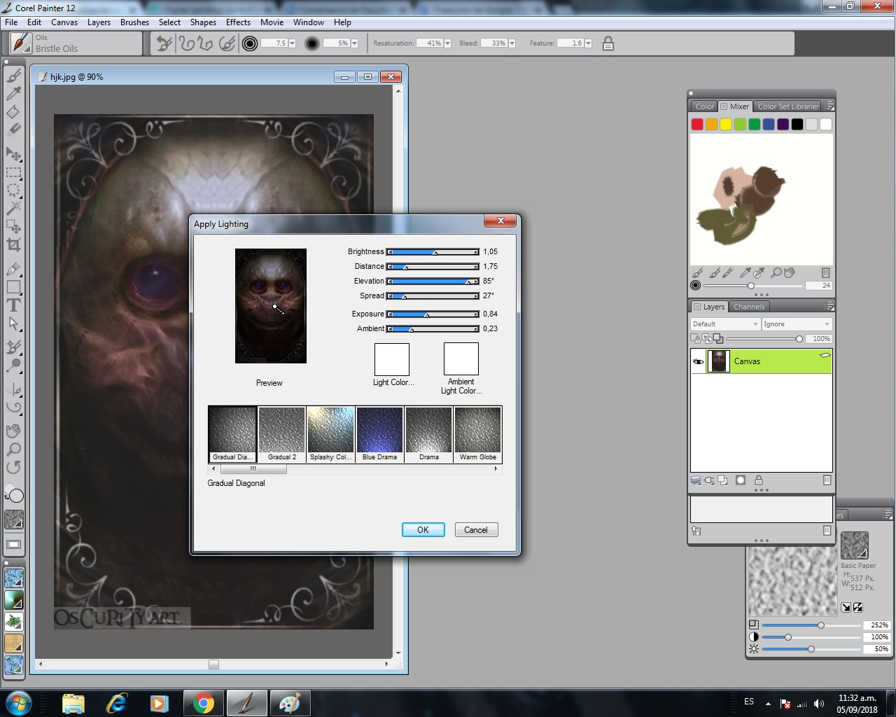Image resolution: width=896 pixels, height=717 pixels.
Task: Select the Magnifier tool in toolbox
Action: tap(14, 449)
